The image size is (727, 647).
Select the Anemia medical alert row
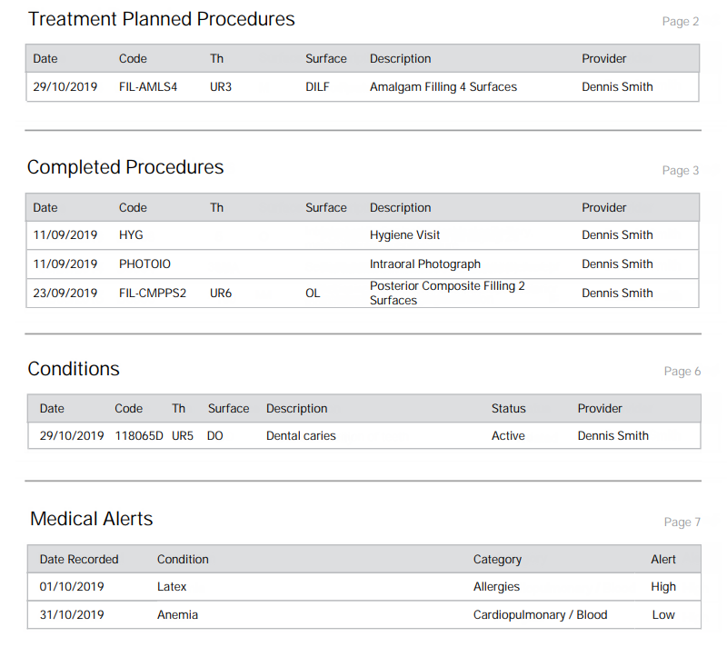[364, 615]
